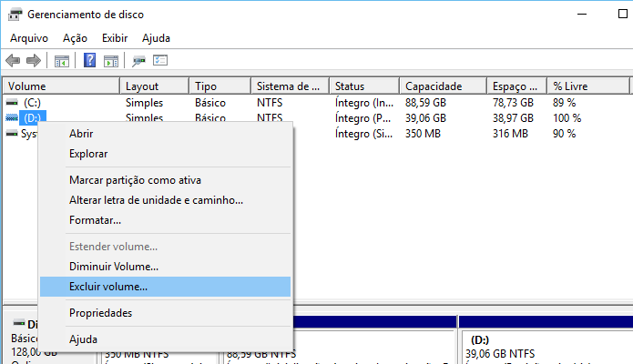Screen dimensions: 633x364
Task: Click the 100 % free cell
Action: (x=567, y=118)
